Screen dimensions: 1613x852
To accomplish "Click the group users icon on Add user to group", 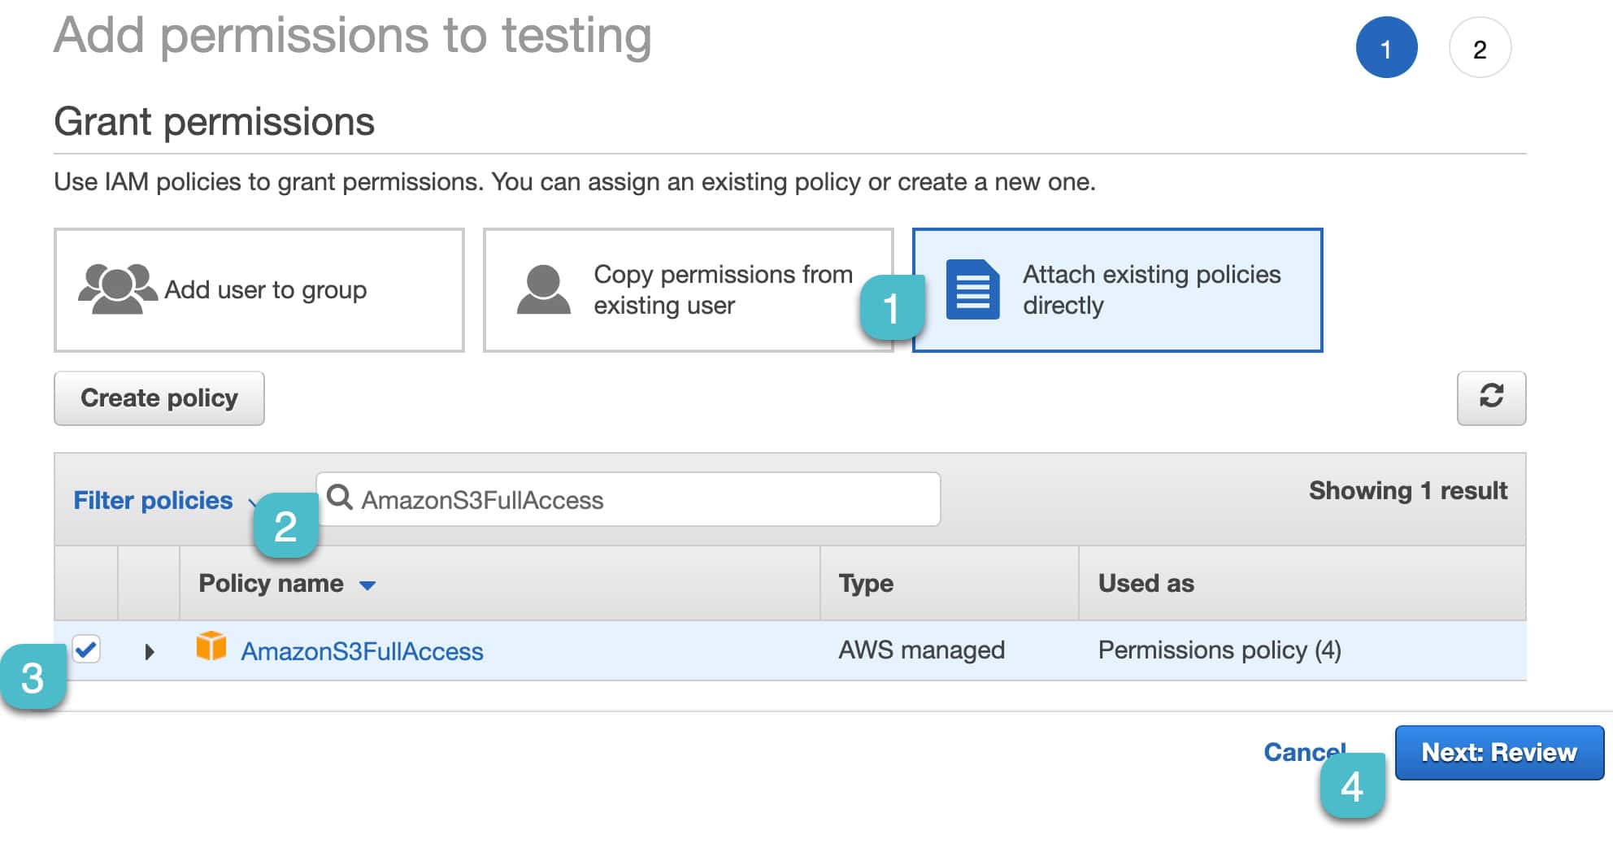I will click(x=117, y=289).
